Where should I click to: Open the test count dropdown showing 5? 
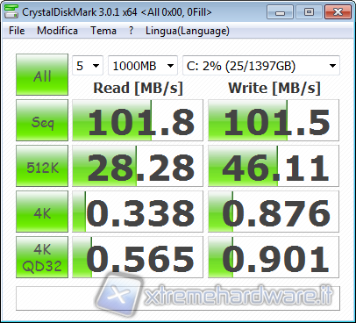pyautogui.click(x=88, y=66)
